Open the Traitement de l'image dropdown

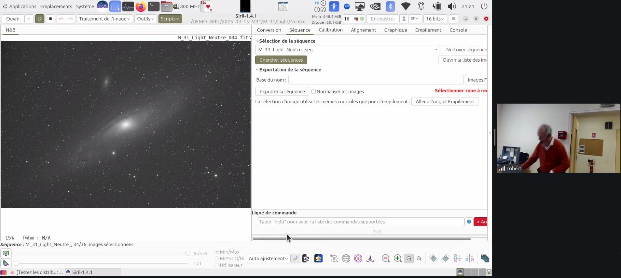pos(104,19)
